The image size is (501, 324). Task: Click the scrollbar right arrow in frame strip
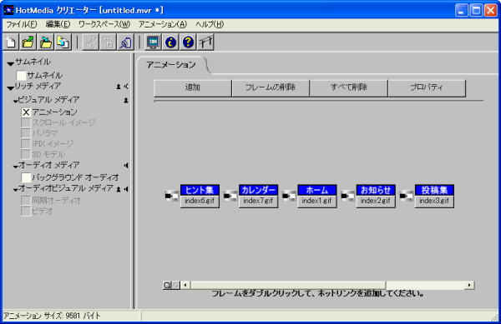(469, 285)
